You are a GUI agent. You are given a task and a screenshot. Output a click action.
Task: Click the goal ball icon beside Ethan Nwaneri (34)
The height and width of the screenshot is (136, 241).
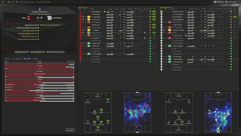(38, 25)
